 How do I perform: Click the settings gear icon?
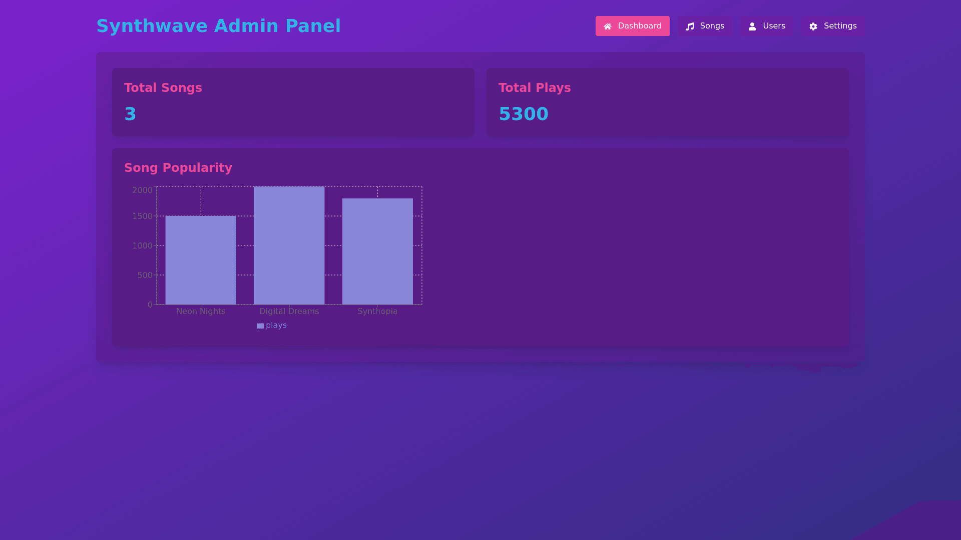pyautogui.click(x=813, y=26)
